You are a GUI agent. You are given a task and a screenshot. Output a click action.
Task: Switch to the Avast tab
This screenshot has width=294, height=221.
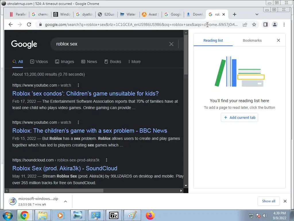150,14
